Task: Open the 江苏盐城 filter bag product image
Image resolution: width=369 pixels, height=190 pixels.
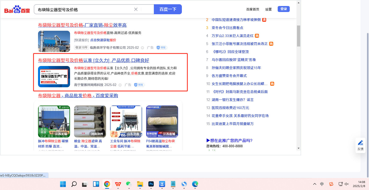Action: click(162, 121)
